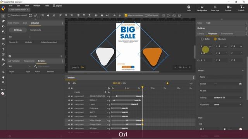This screenshot has height=139, width=248.
Task: Open timeline settings gear icon
Action: 108,88
